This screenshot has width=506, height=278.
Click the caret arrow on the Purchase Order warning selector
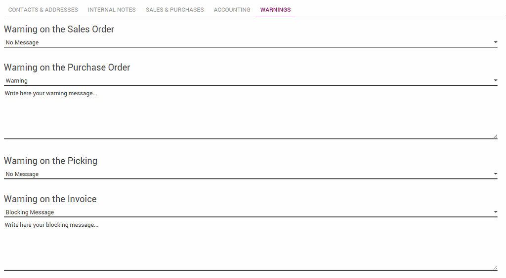click(495, 80)
